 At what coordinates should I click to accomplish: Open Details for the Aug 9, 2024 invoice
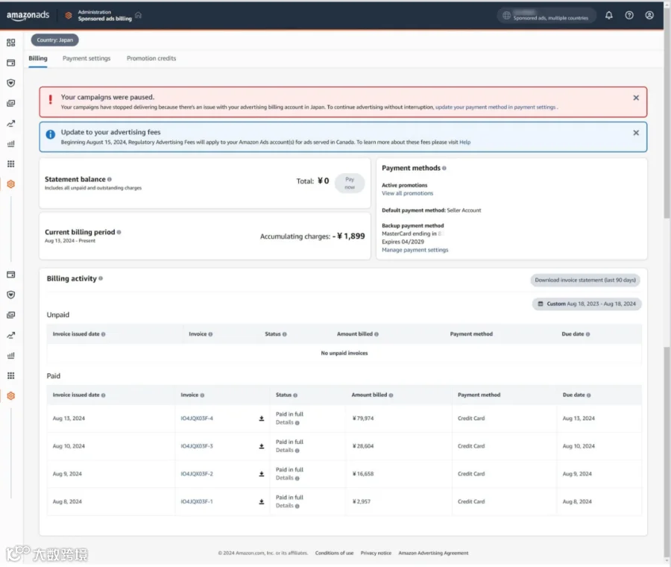click(285, 478)
